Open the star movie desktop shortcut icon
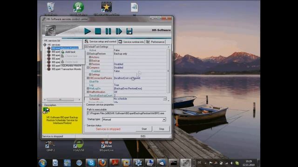The image size is (298, 167). click(x=107, y=8)
